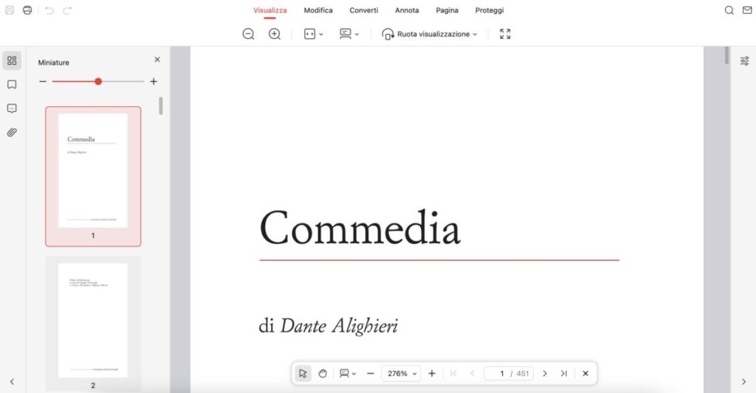Click the zoom in magnifier icon
Viewport: 756px width, 393px height.
(x=275, y=34)
